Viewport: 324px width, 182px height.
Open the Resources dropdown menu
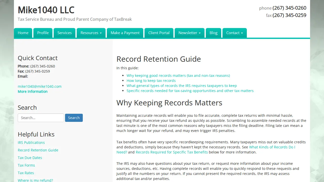click(x=91, y=33)
